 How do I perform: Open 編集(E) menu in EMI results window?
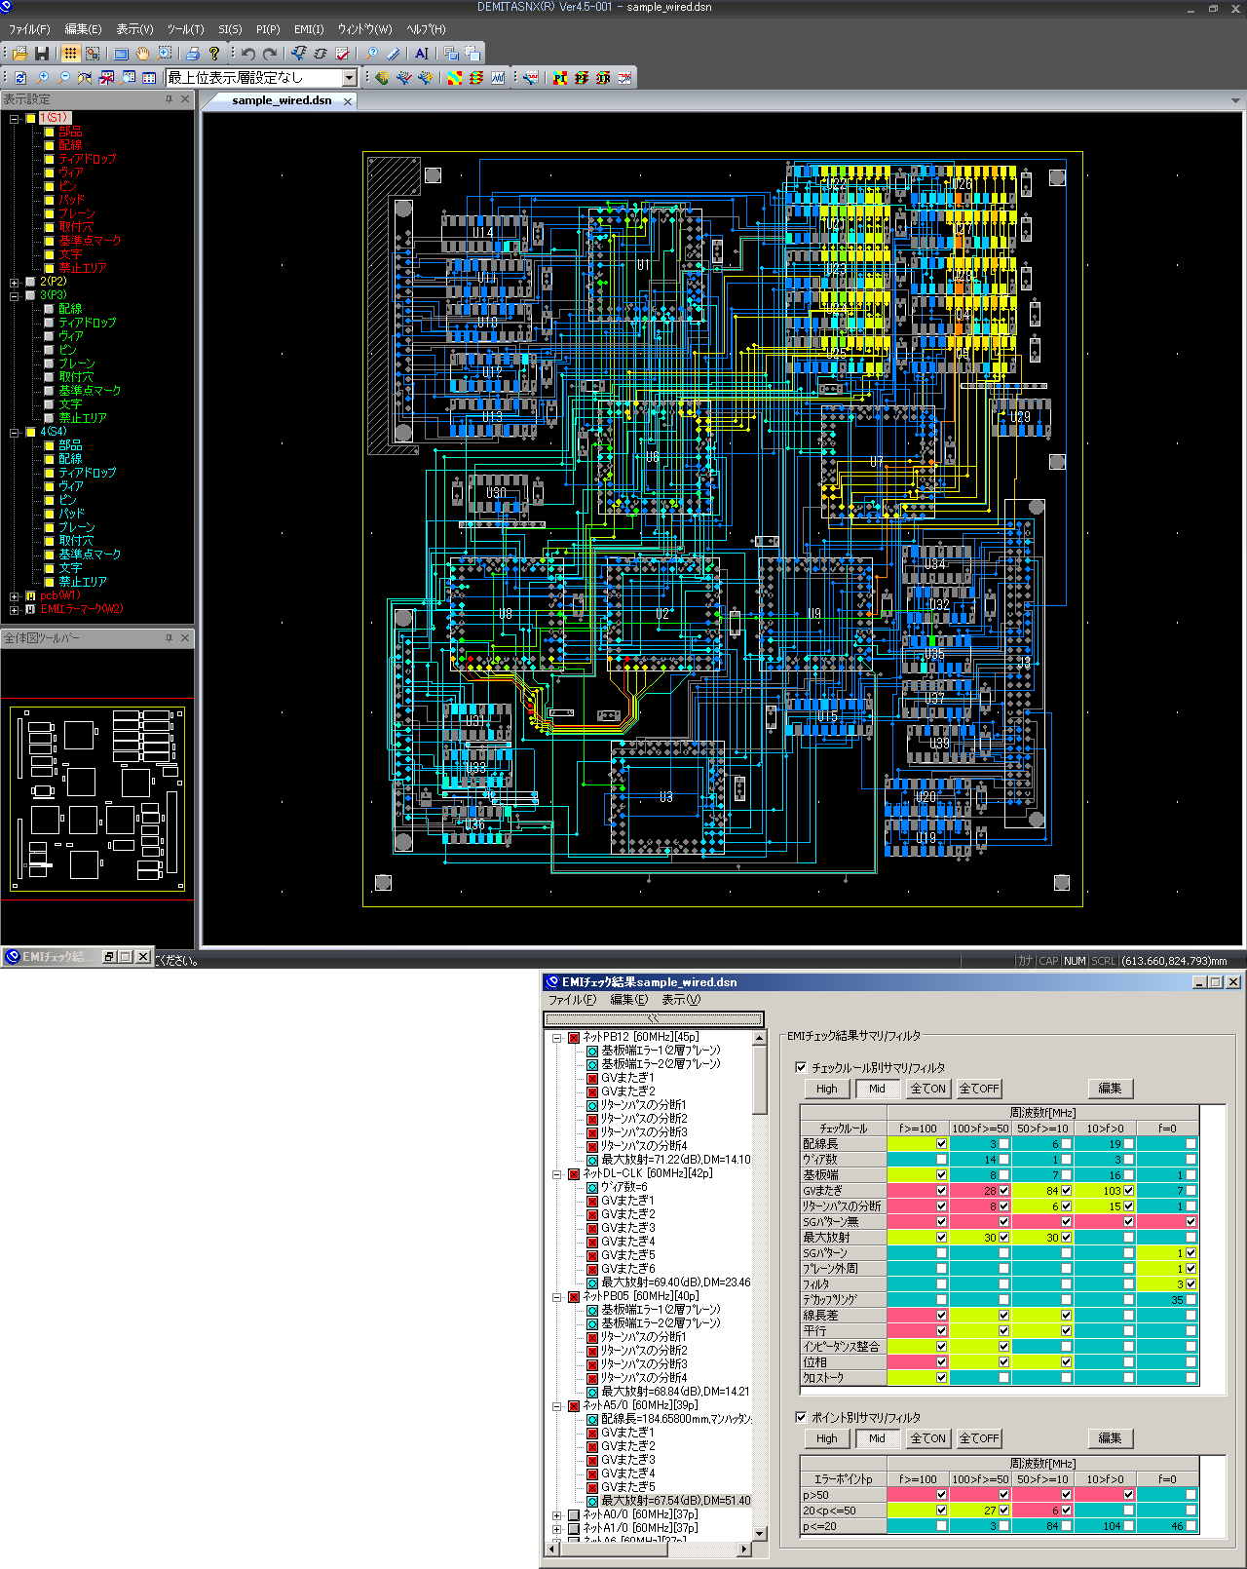pyautogui.click(x=628, y=1000)
